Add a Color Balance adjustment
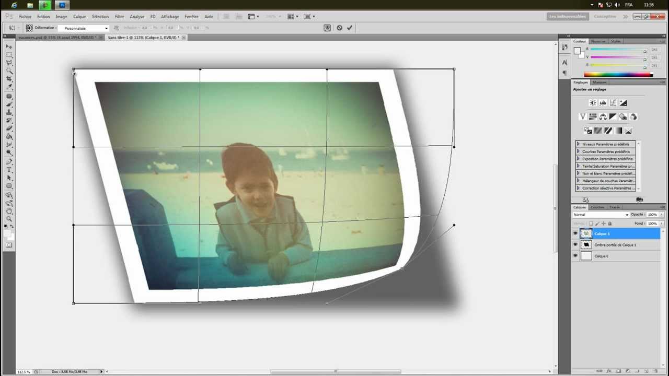 point(603,116)
